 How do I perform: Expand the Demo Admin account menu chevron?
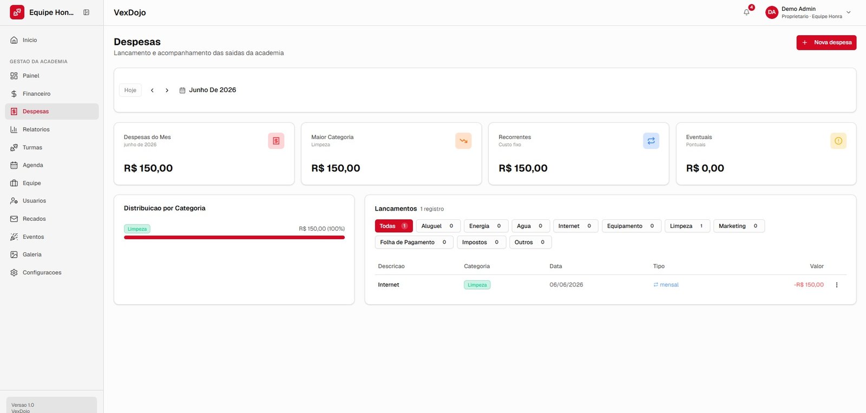(848, 12)
